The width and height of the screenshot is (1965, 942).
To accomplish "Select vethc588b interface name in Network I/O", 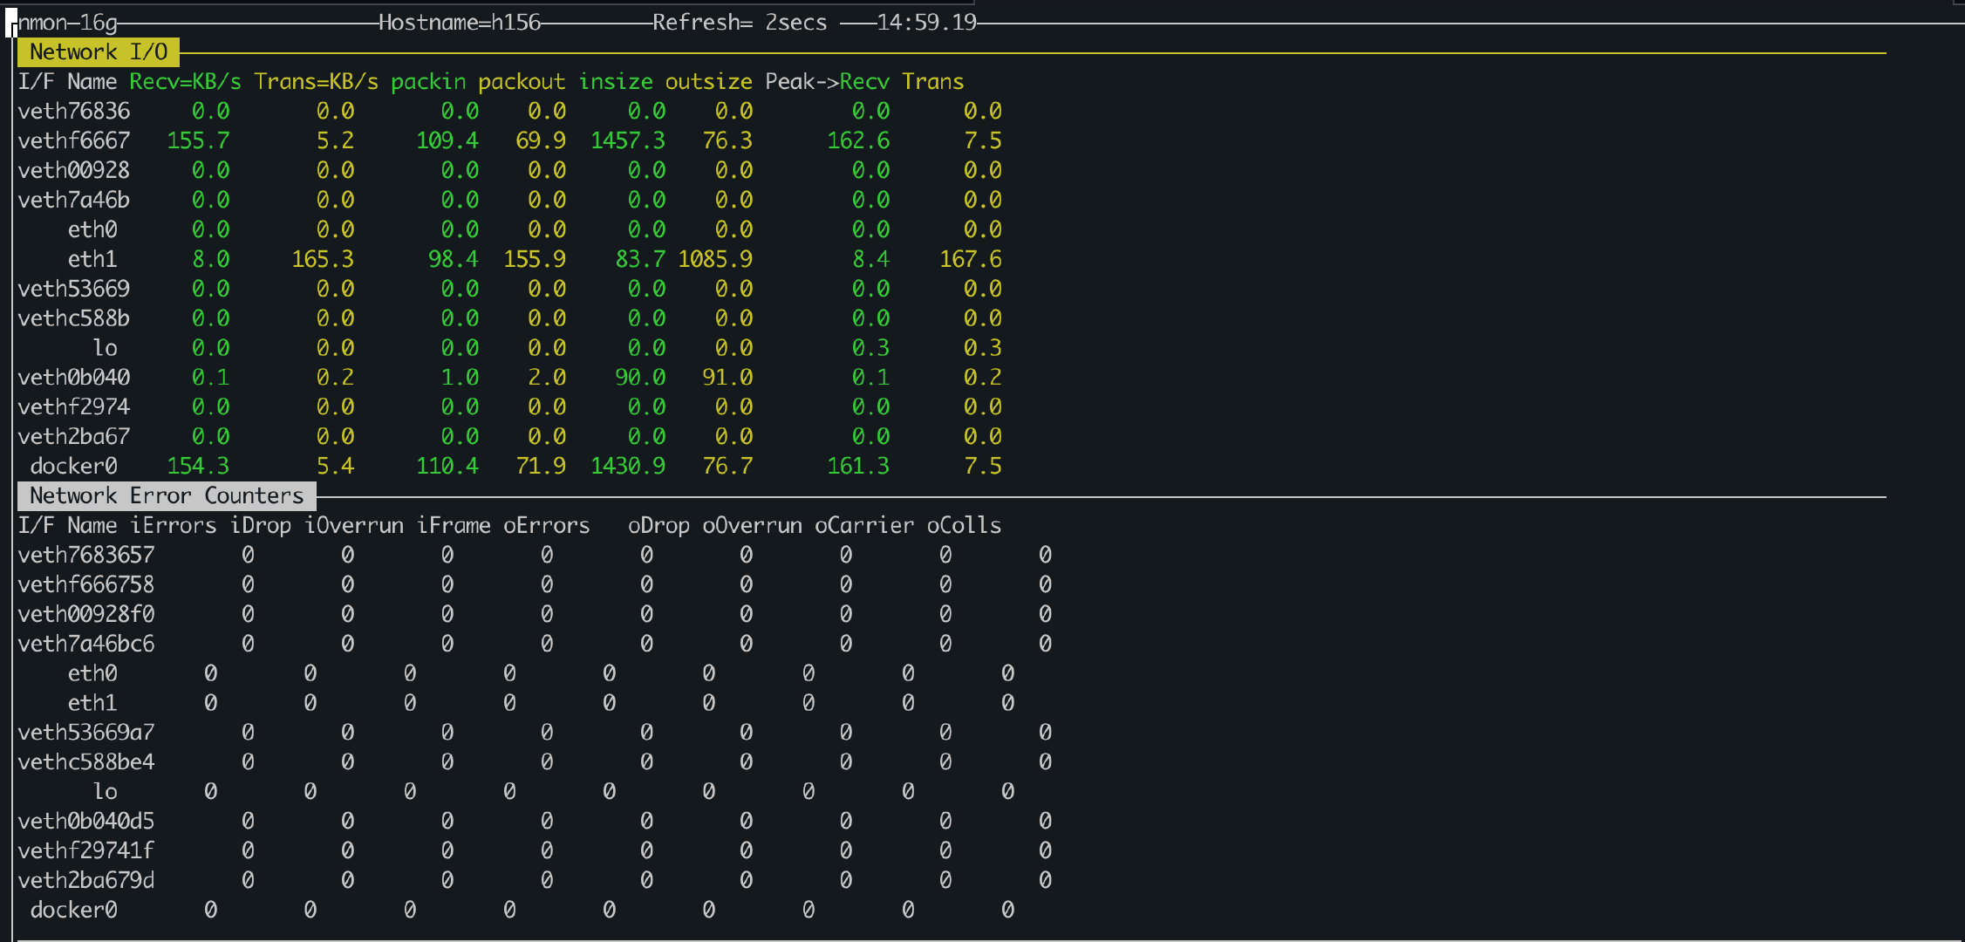I will tap(74, 318).
